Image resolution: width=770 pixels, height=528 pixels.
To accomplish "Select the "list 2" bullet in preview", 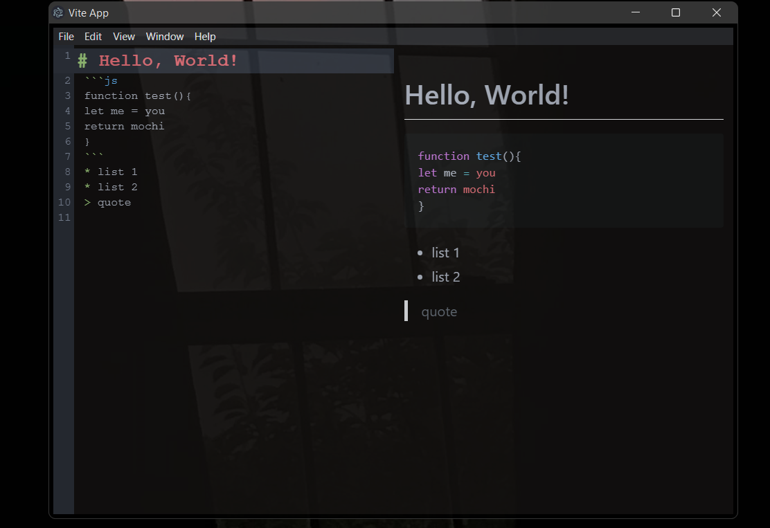I will click(x=446, y=277).
